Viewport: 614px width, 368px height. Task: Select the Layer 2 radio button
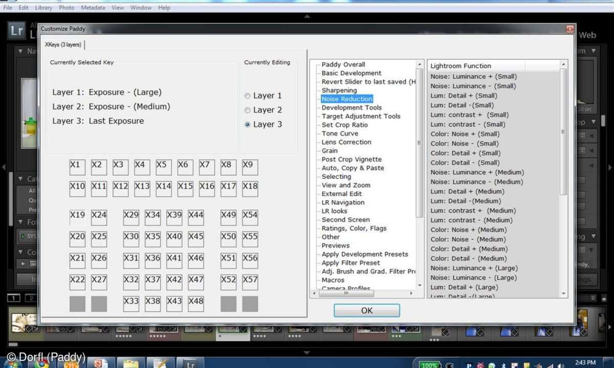pos(248,110)
